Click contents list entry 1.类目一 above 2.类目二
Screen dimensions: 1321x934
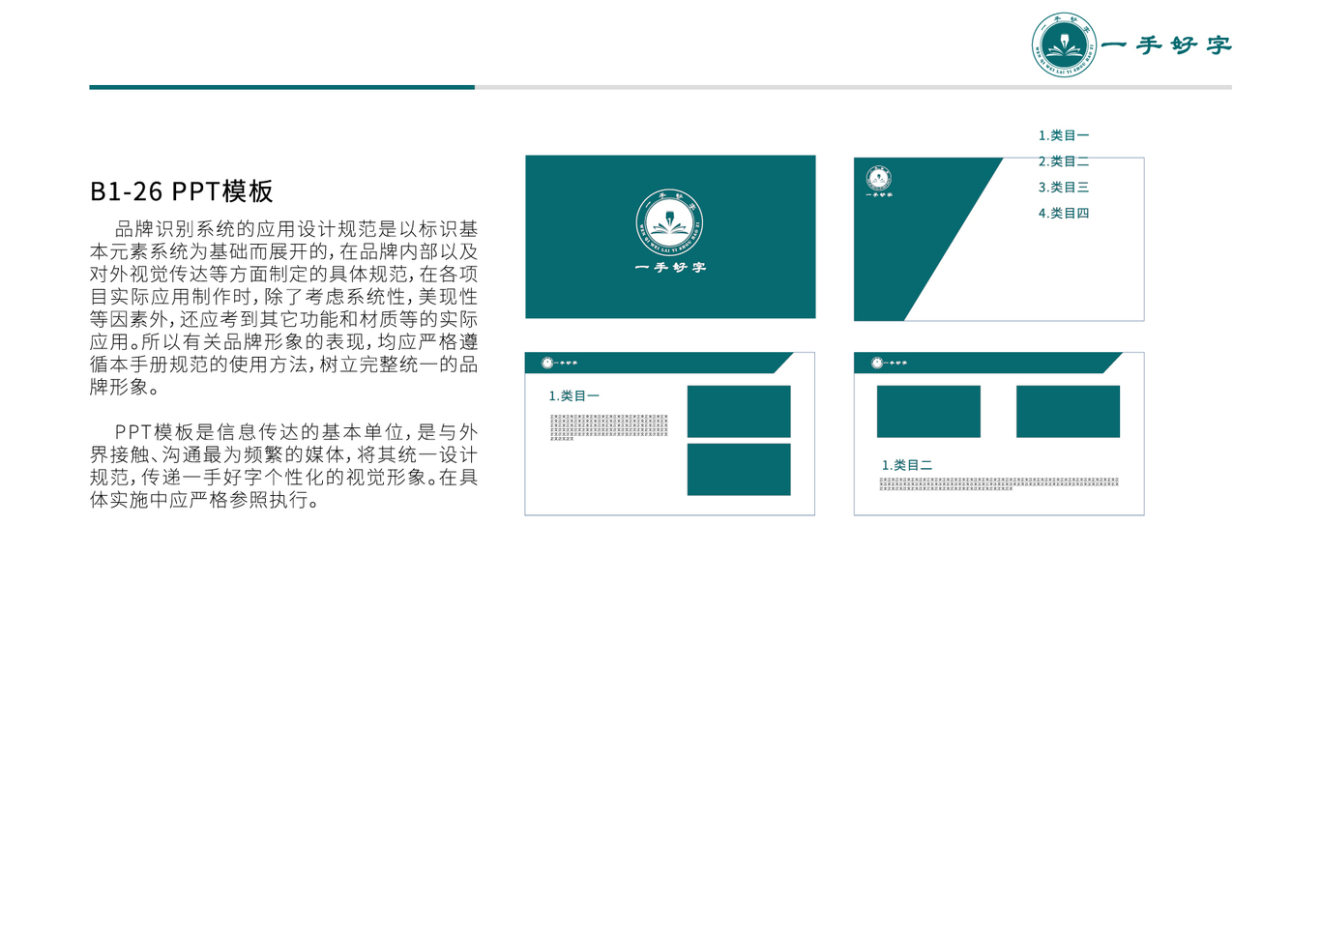1064,135
